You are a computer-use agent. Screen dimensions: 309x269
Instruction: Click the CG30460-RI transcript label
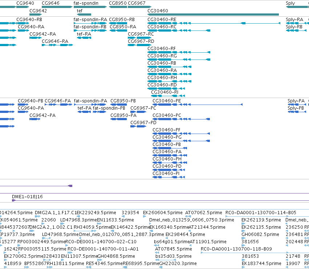pos(164,92)
